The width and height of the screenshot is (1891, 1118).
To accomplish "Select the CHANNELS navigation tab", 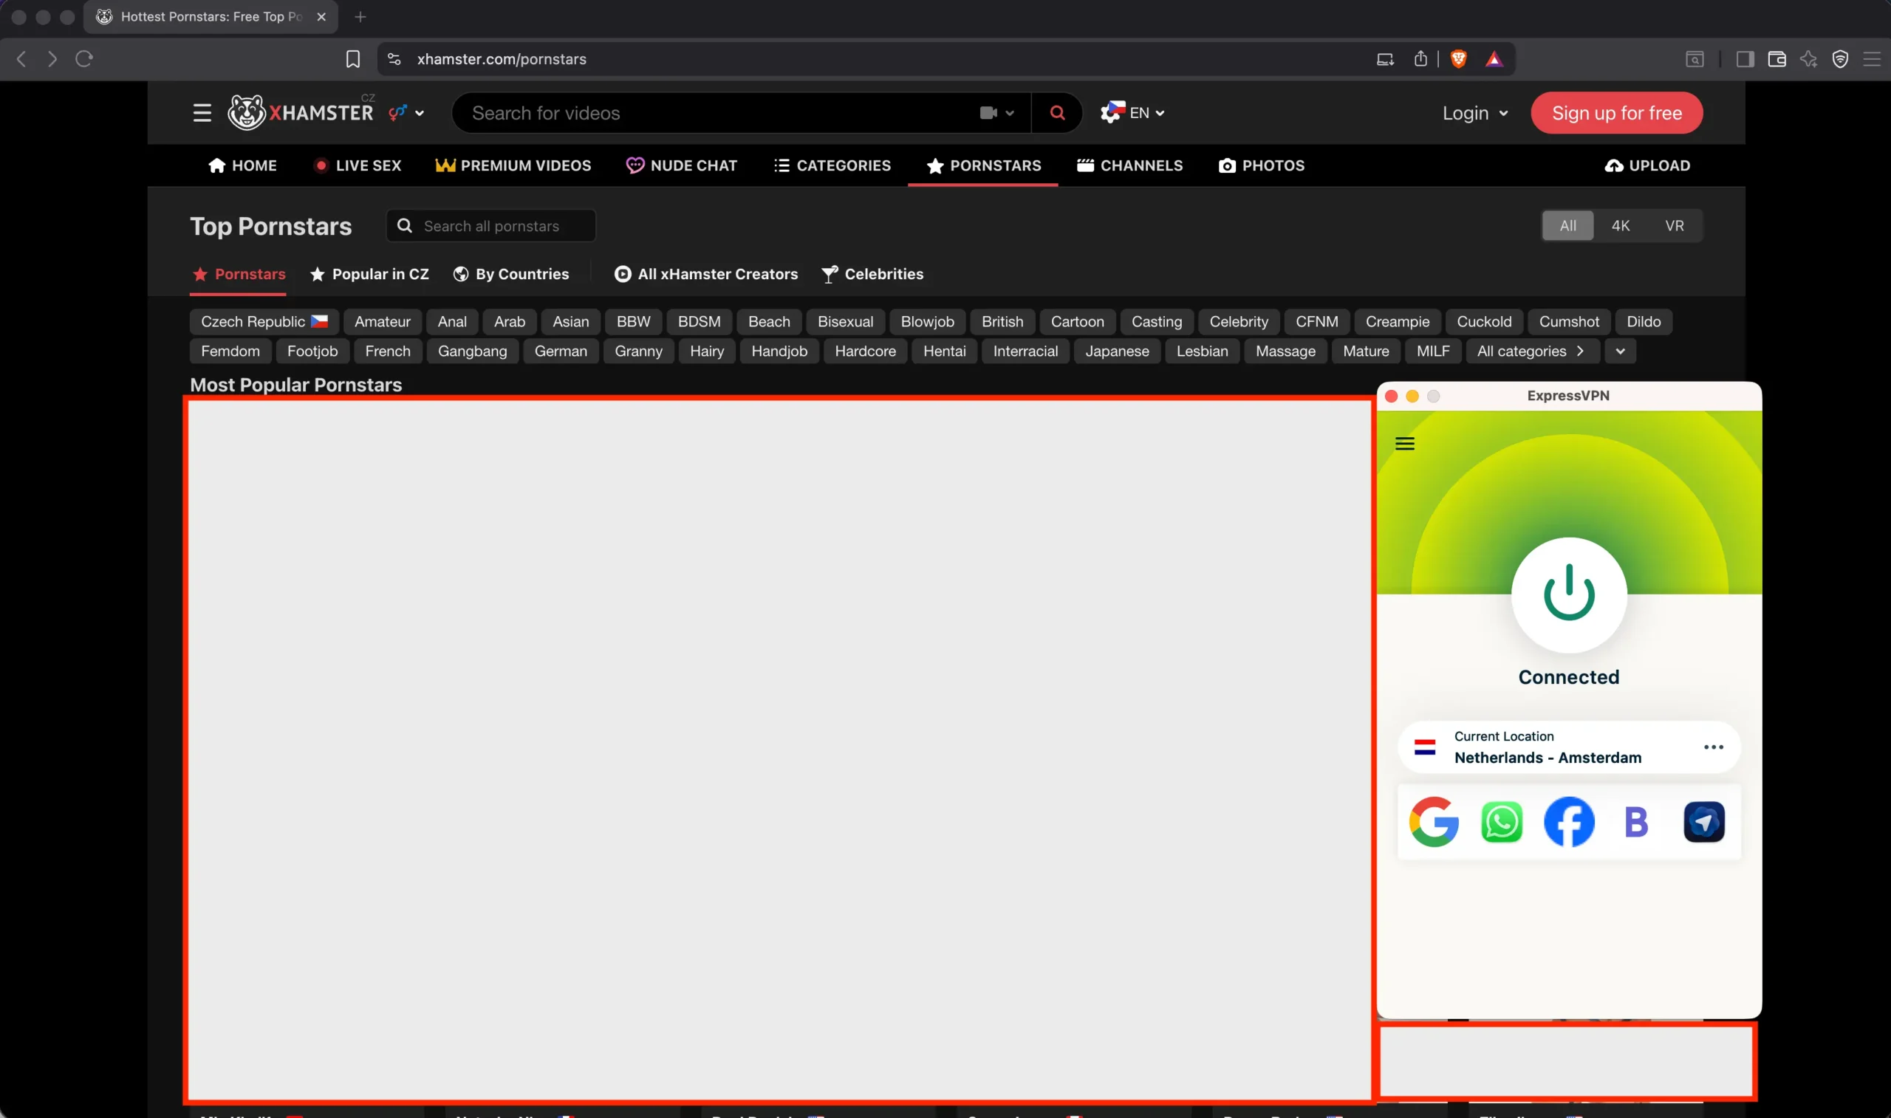I will (1129, 165).
